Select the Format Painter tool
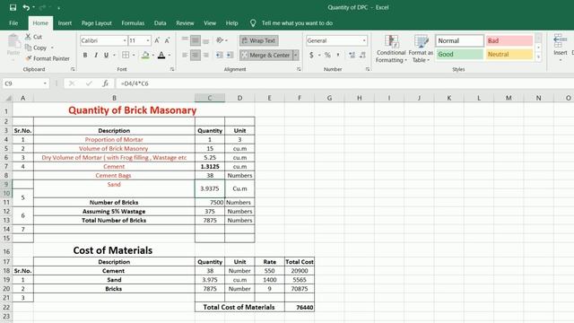Image resolution: width=574 pixels, height=323 pixels. pos(48,58)
